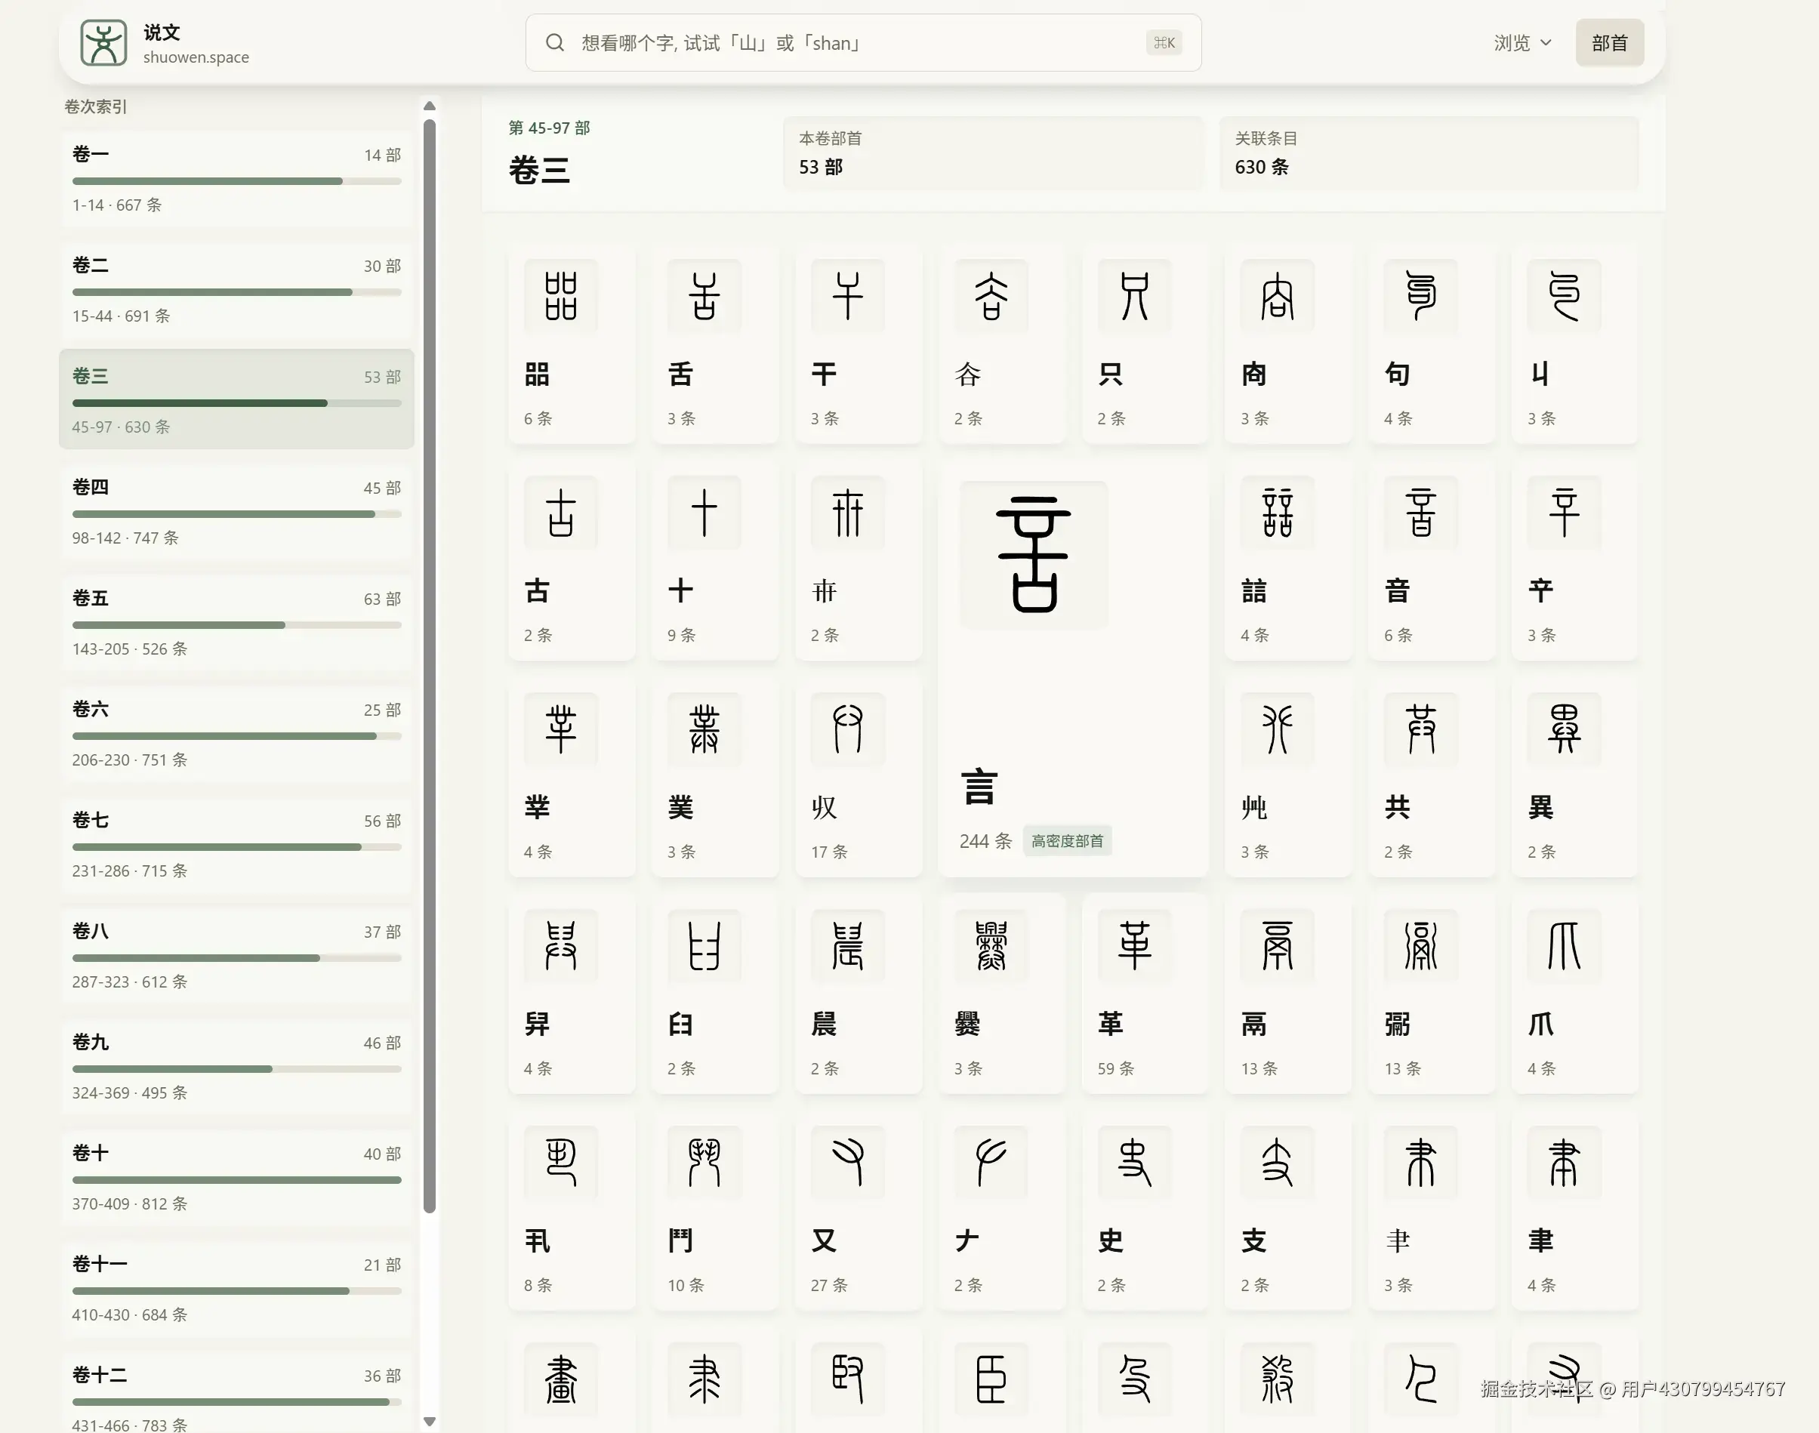Click the 59 条 count under 革
This screenshot has width=1819, height=1433.
click(x=1116, y=1068)
